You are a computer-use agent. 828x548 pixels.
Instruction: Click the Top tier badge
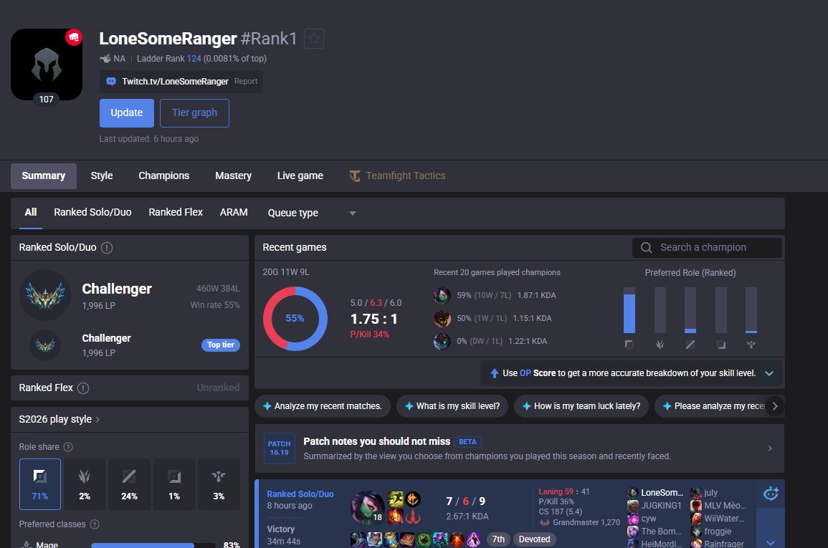click(x=220, y=345)
